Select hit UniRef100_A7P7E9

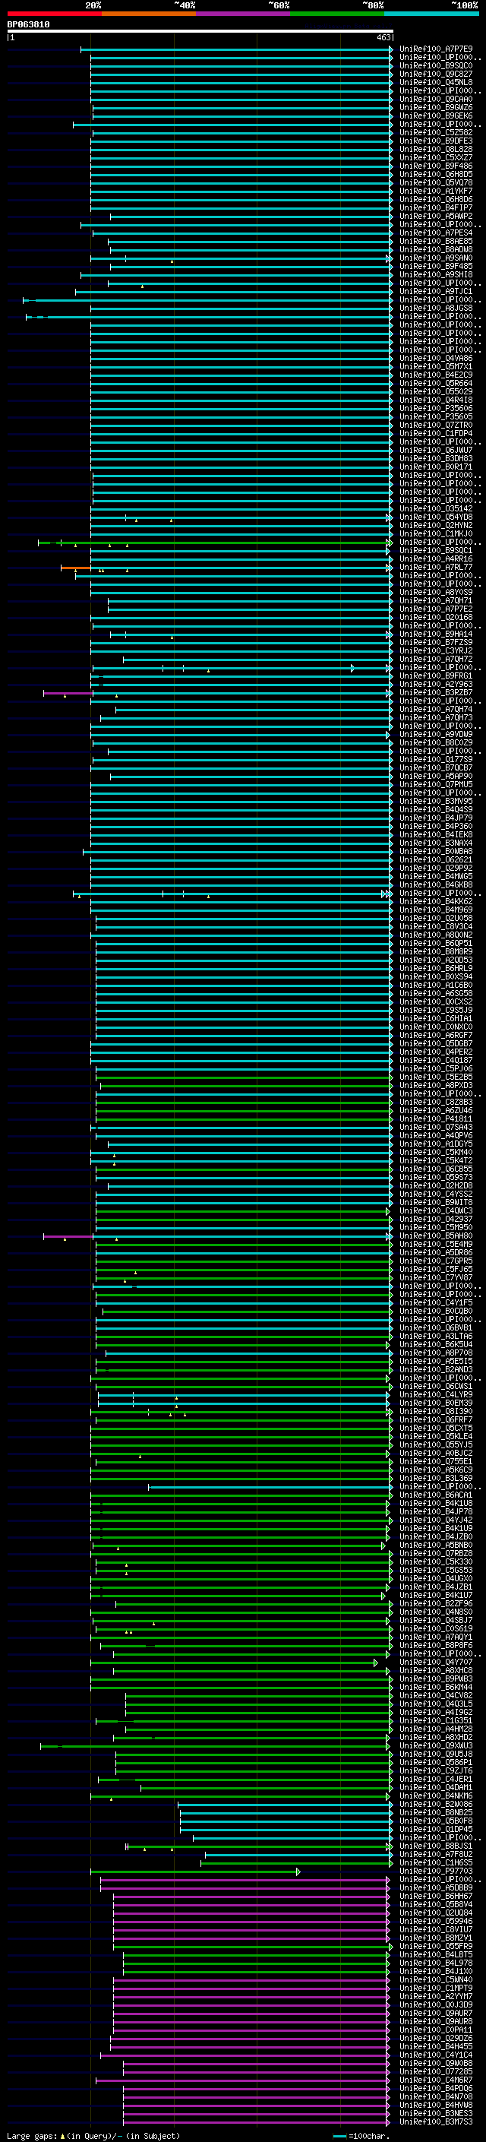tap(436, 49)
